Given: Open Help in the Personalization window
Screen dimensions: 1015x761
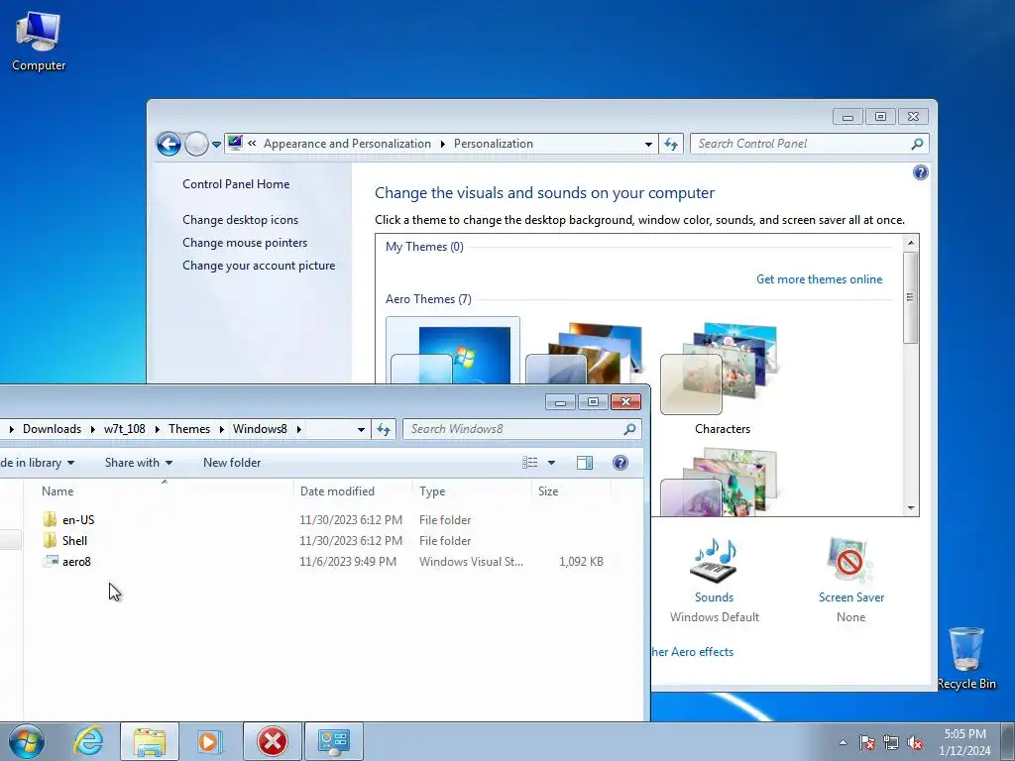Looking at the screenshot, I should pos(920,172).
